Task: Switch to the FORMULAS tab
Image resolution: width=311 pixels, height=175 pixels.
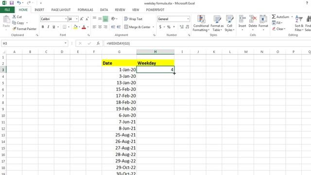Action: pyautogui.click(x=86, y=10)
